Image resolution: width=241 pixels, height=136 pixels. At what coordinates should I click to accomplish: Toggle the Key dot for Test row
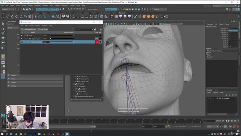point(100,36)
